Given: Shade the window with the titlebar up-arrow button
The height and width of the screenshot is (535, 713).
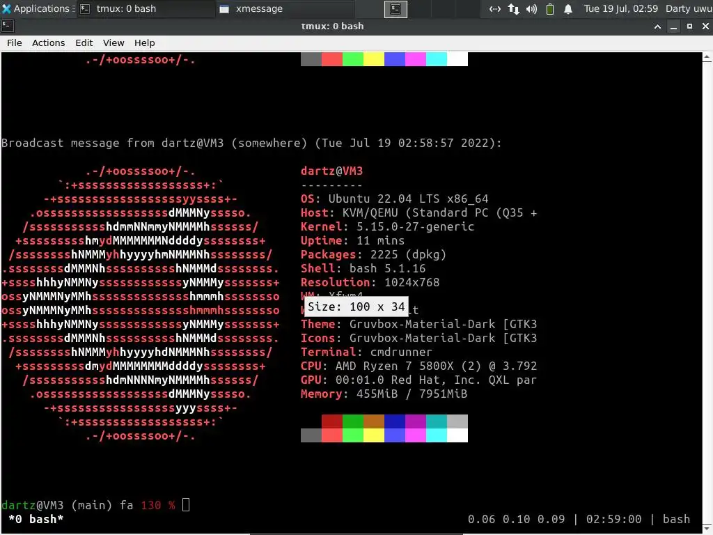Looking at the screenshot, I should 657,26.
